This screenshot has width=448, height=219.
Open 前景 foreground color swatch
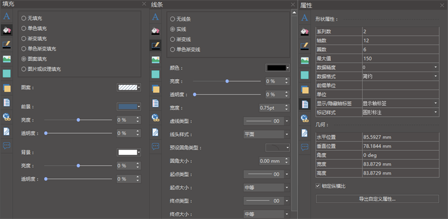point(129,107)
